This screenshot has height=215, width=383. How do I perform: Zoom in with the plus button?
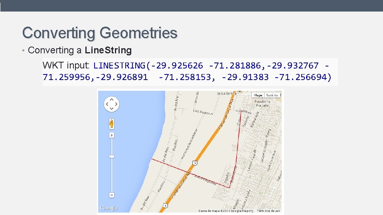coord(112,135)
